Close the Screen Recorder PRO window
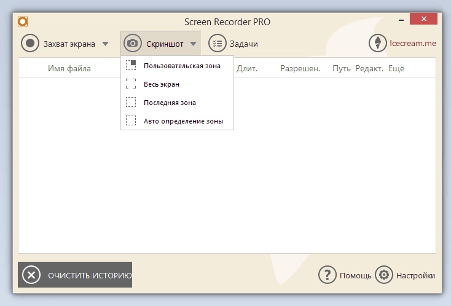This screenshot has height=306, width=451. tap(423, 18)
